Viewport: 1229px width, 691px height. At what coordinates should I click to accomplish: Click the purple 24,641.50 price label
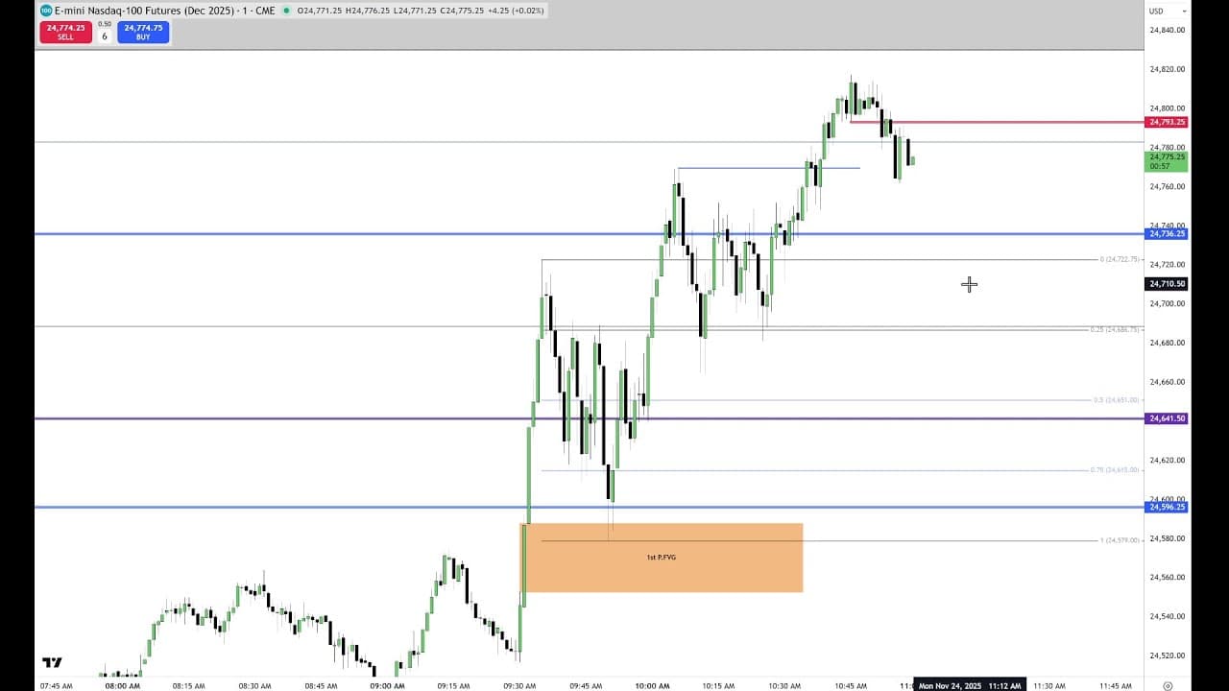pos(1167,418)
